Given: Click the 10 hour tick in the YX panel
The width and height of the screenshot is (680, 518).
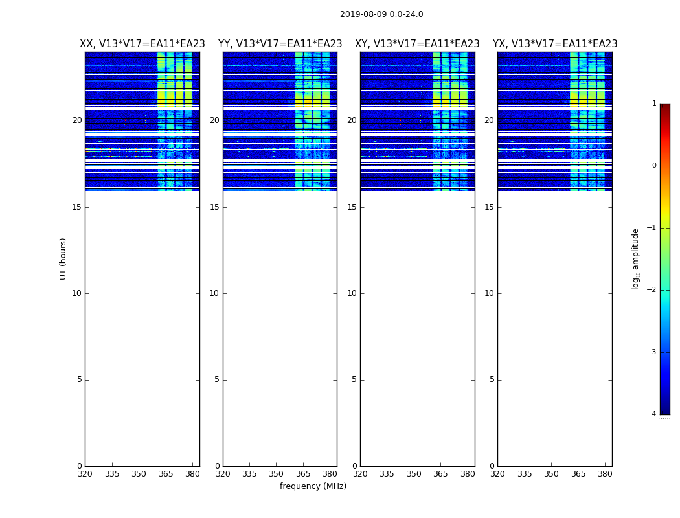Looking at the screenshot, I should (489, 293).
